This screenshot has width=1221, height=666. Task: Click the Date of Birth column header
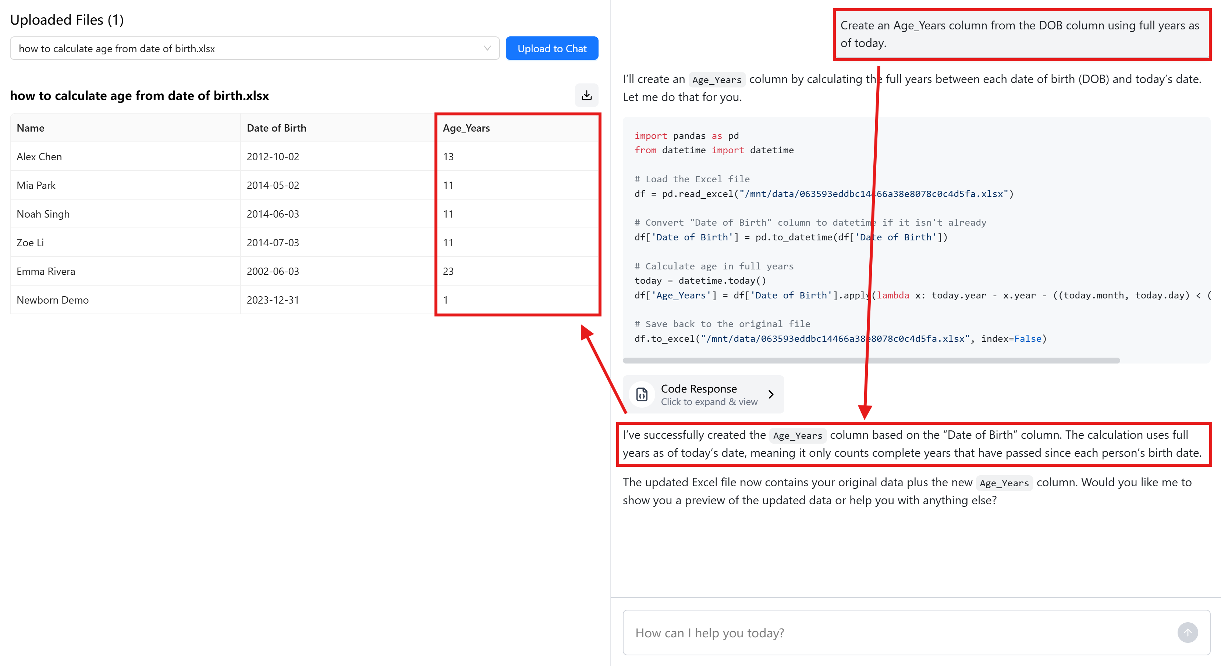click(276, 128)
